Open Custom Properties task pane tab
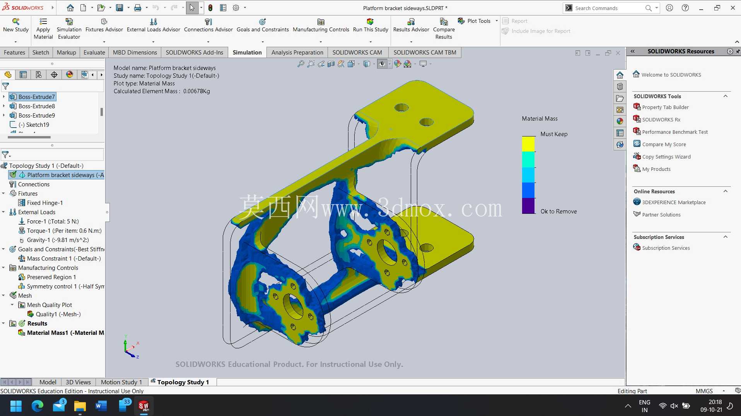The image size is (741, 416). (620, 133)
